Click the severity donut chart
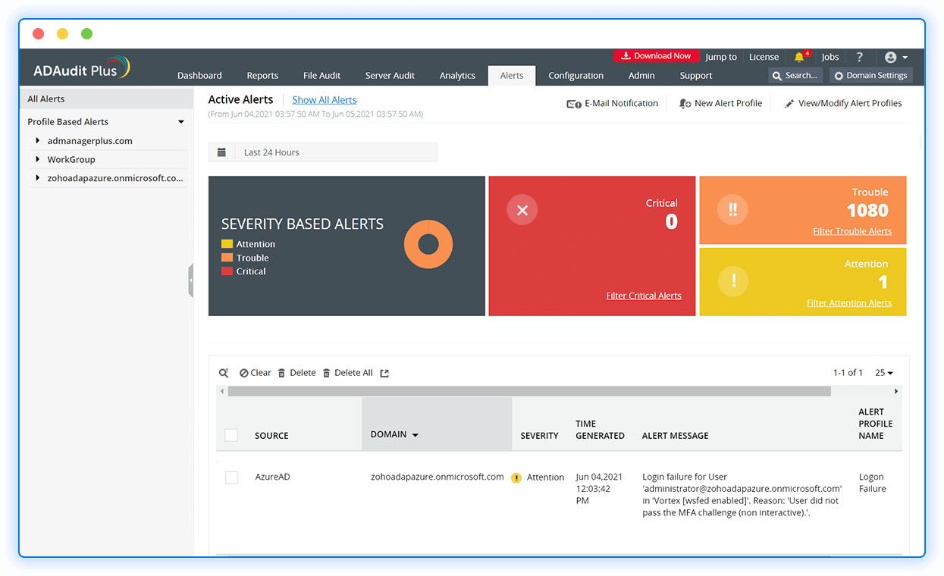The image size is (944, 576). pyautogui.click(x=428, y=244)
